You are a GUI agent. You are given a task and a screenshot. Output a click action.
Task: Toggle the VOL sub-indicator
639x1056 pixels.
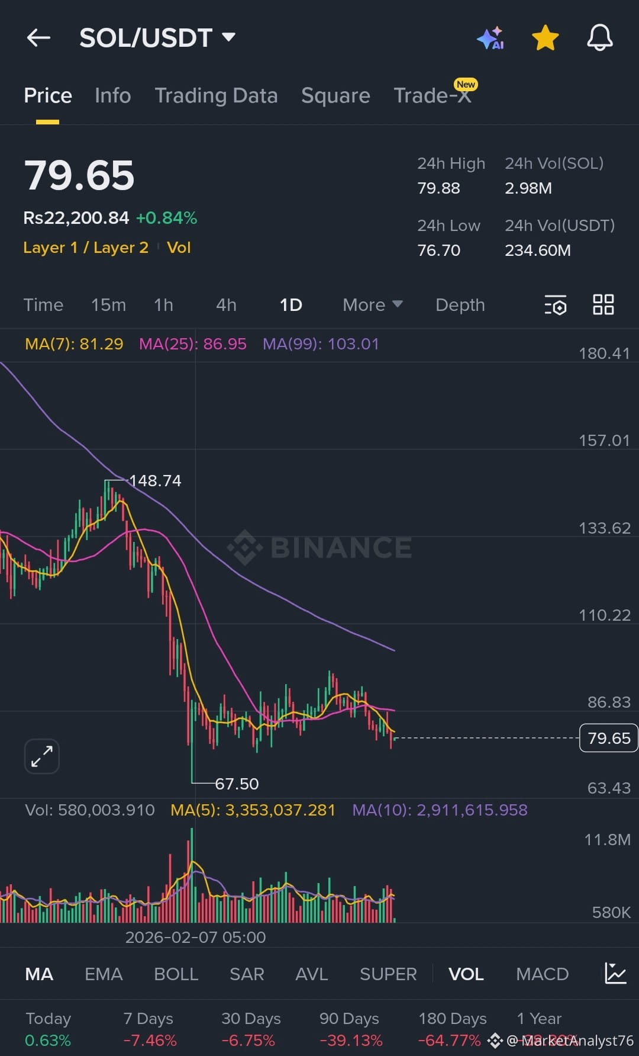[x=466, y=974]
